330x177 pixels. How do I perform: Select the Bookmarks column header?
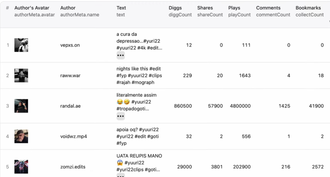pyautogui.click(x=308, y=8)
